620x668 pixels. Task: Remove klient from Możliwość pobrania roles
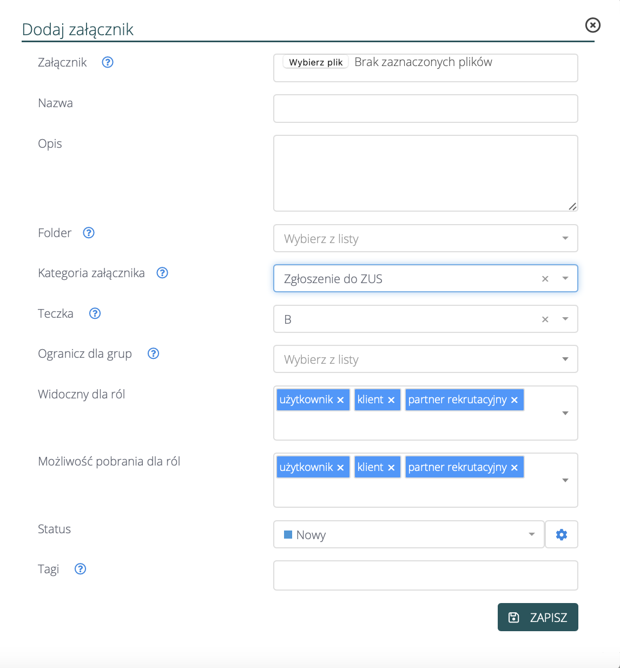click(391, 468)
